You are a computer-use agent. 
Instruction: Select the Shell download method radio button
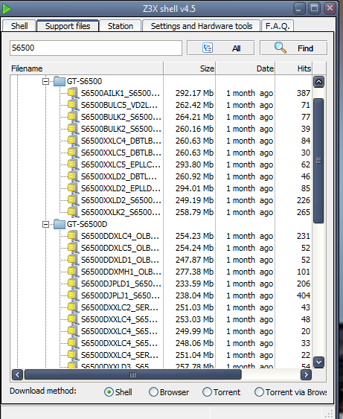pyautogui.click(x=109, y=391)
